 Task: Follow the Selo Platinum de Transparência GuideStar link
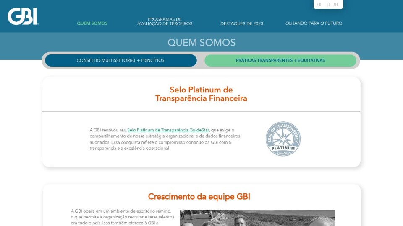pyautogui.click(x=168, y=130)
